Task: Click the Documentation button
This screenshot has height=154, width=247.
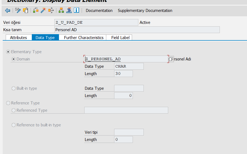Action: [99, 11]
